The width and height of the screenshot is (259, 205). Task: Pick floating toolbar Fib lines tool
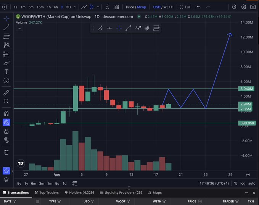[x=156, y=28]
